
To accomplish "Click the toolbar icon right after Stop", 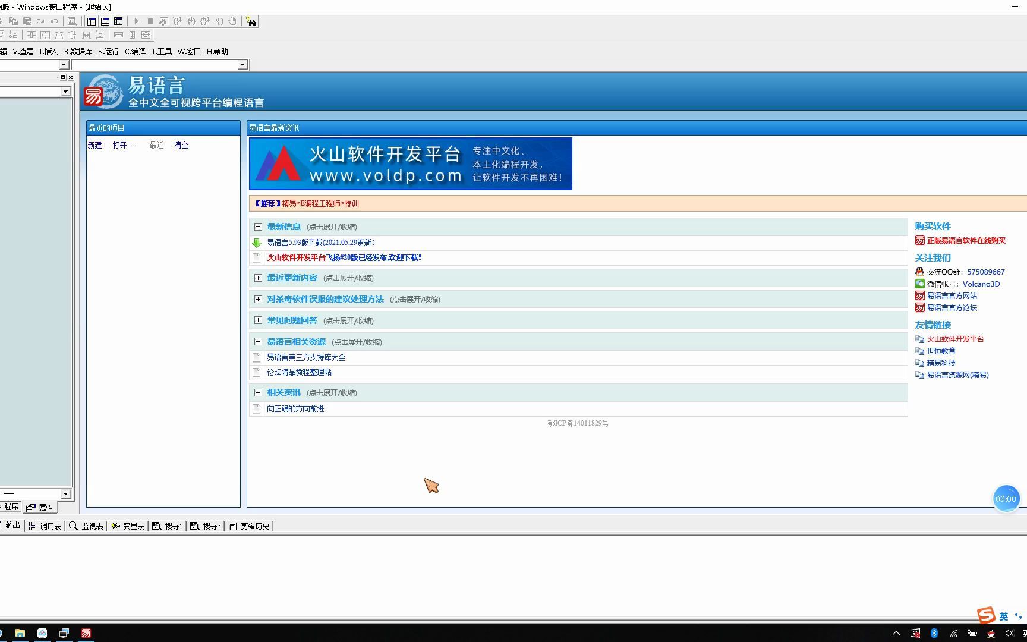I will (163, 21).
